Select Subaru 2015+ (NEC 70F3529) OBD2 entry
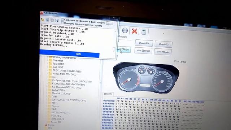Image resolution: width=231 pixels, height=130 pixels. click(x=69, y=100)
